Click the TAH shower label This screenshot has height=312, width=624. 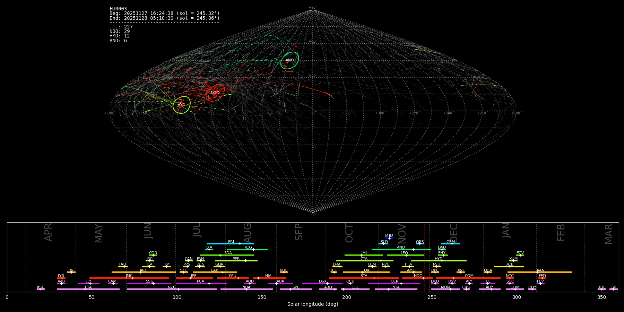click(122, 265)
